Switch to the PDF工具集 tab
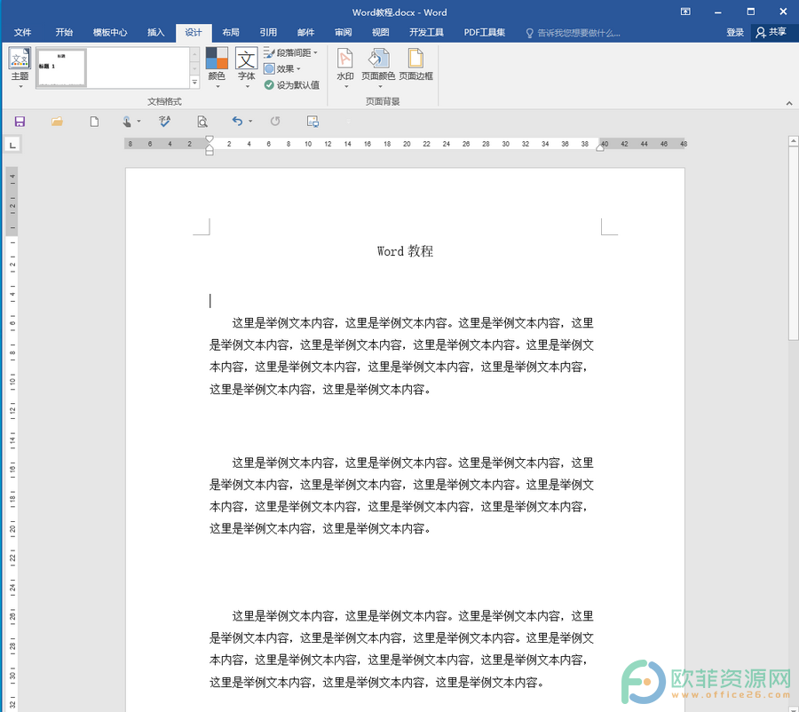This screenshot has height=712, width=799. 484,33
